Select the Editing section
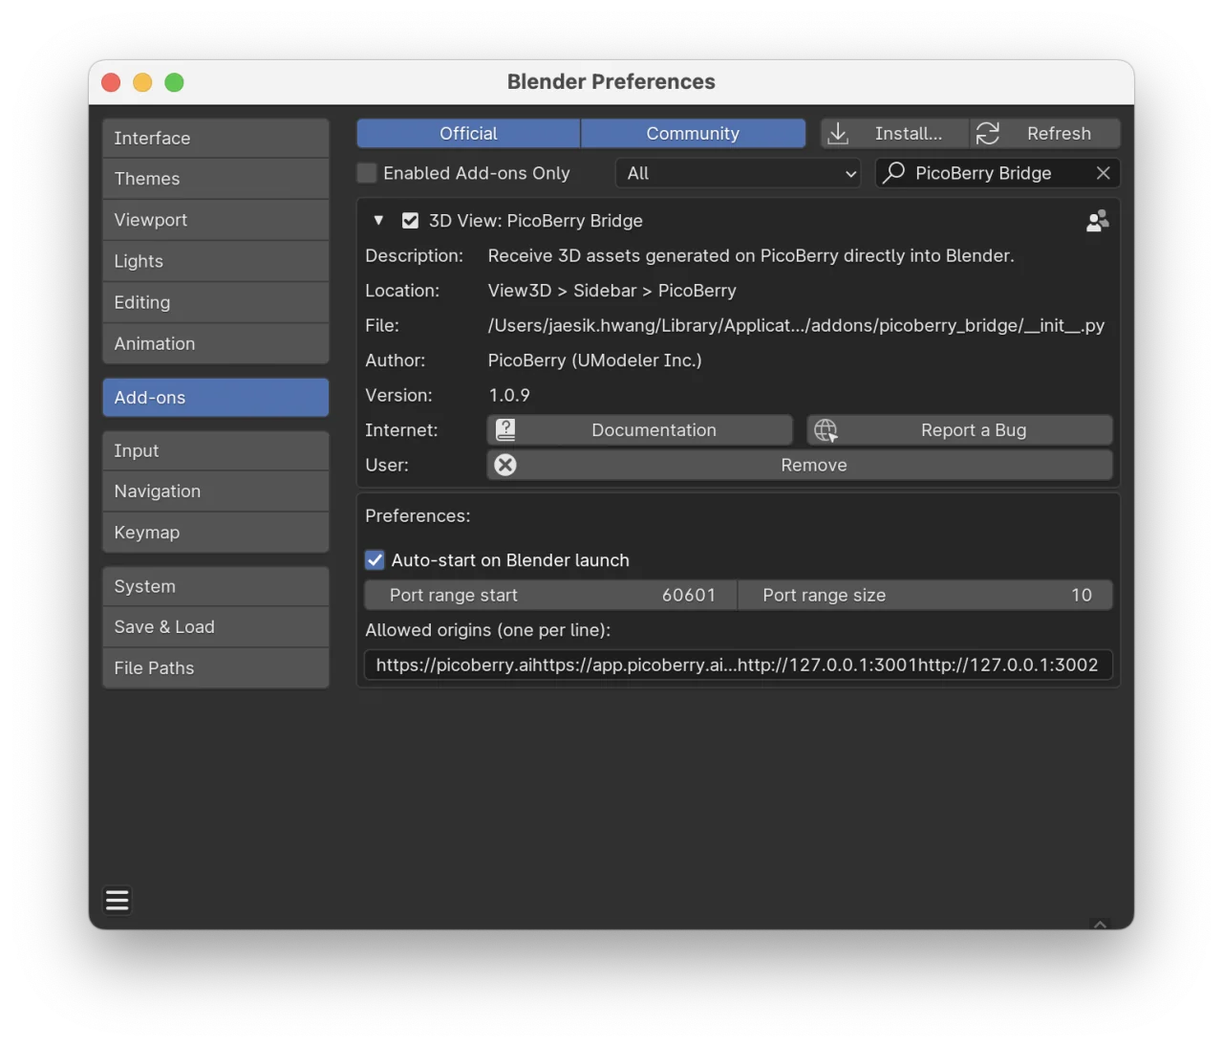 (x=216, y=302)
